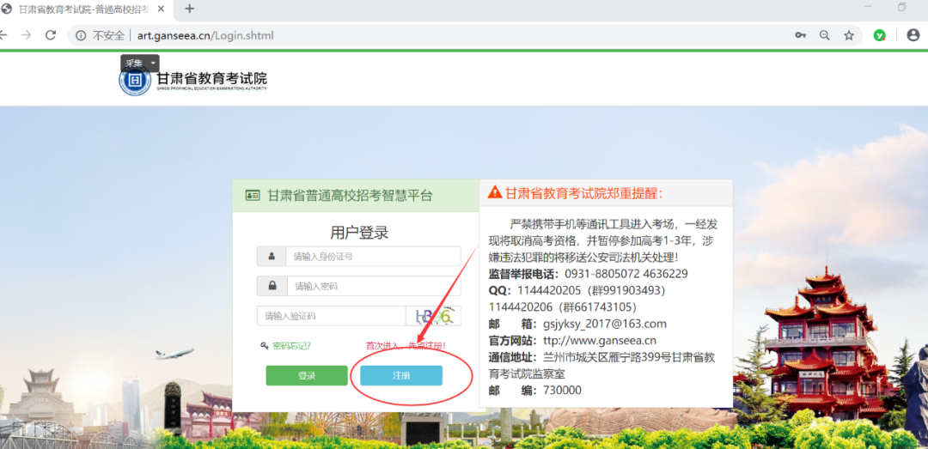
Task: Click the 采集 button
Action: [134, 63]
